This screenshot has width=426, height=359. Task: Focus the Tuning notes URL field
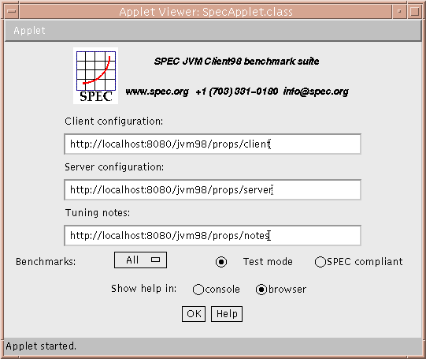[x=213, y=235]
